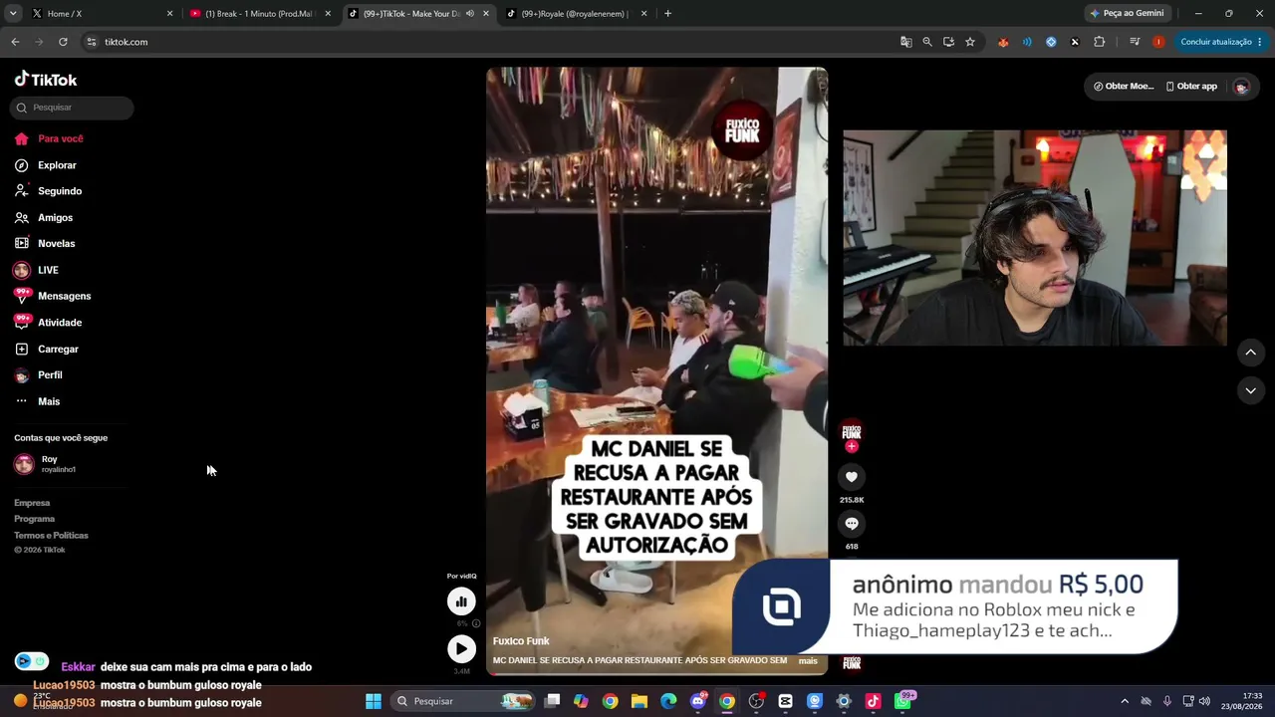Open the Windows Start menu
Image resolution: width=1275 pixels, height=717 pixels.
(374, 701)
